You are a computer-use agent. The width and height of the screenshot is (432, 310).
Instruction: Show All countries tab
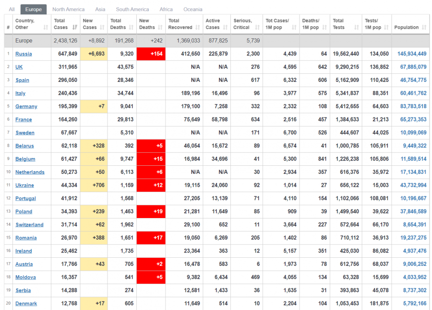[12, 9]
